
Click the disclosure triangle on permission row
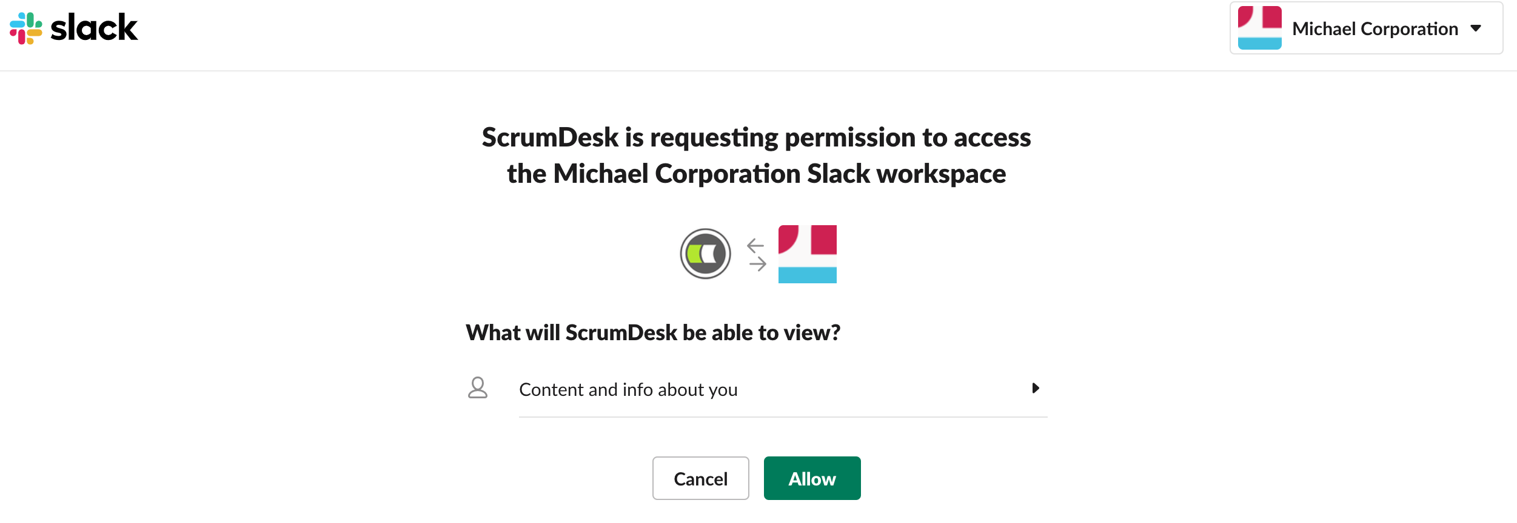[x=1036, y=388]
